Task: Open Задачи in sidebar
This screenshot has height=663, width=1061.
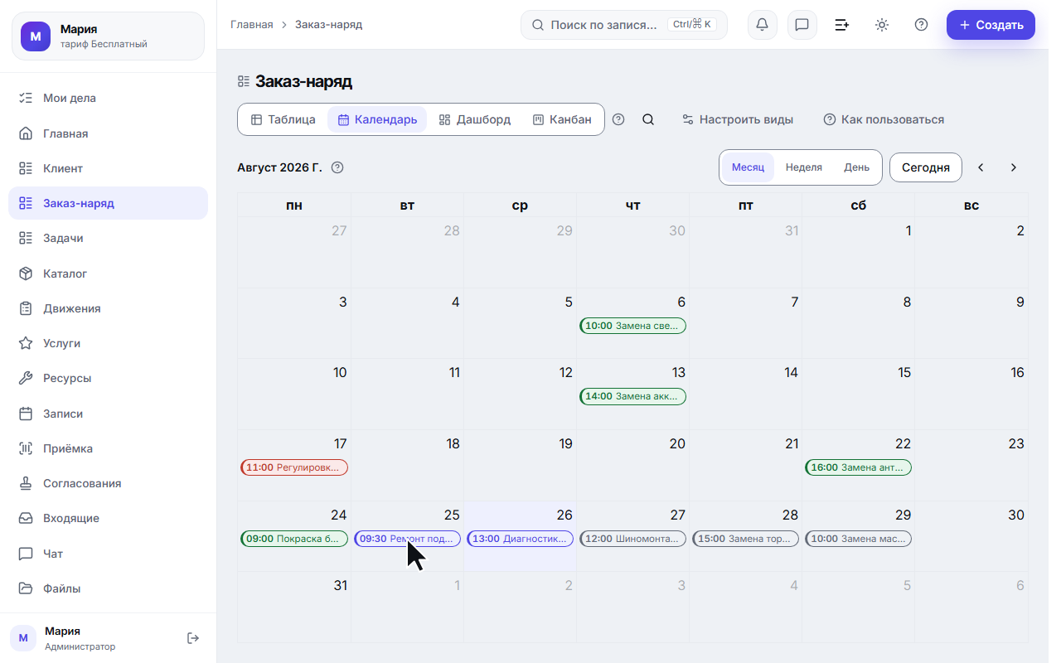Action: pyautogui.click(x=108, y=238)
